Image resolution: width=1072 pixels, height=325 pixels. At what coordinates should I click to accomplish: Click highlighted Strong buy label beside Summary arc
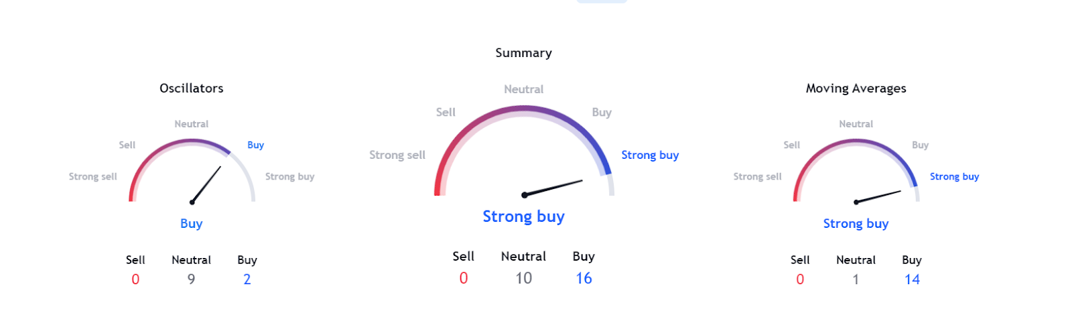coord(650,155)
